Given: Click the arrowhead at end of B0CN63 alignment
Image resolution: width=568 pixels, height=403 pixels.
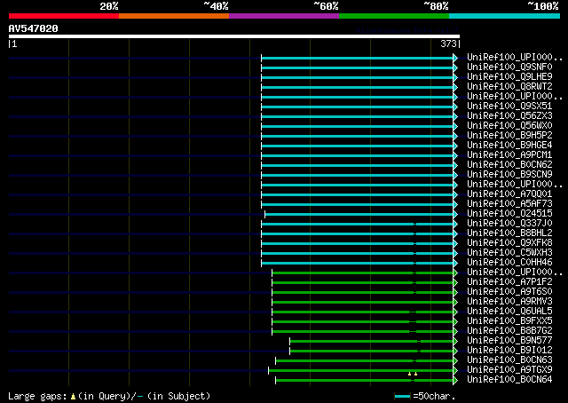Looking at the screenshot, I should pos(455,361).
